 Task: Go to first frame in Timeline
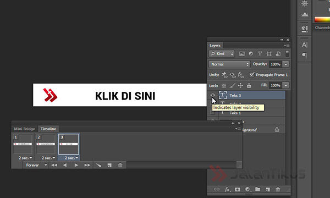pos(54,165)
